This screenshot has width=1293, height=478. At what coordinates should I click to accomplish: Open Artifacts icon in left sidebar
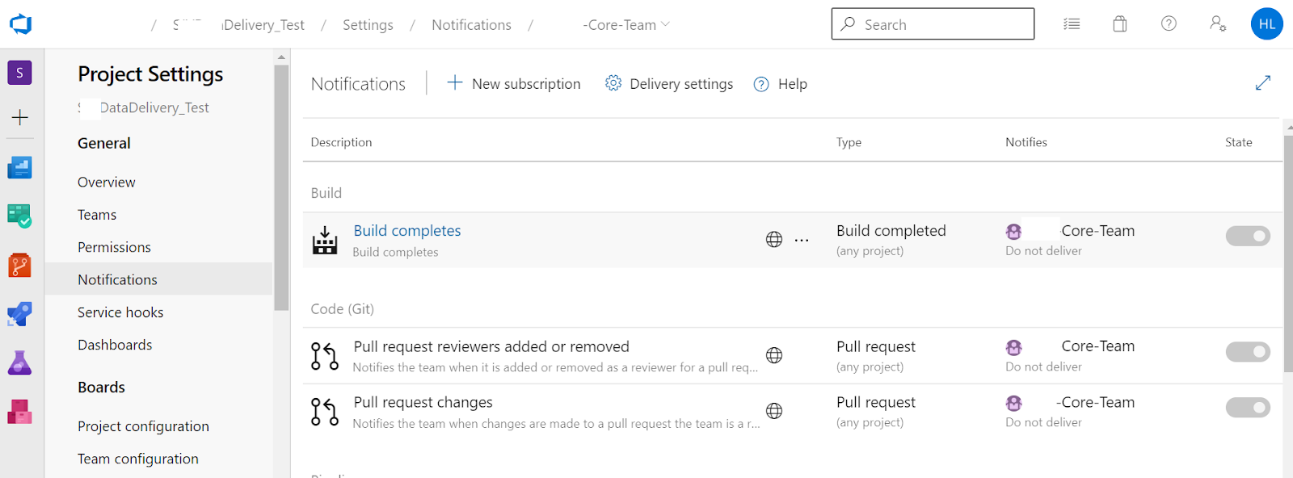(19, 412)
